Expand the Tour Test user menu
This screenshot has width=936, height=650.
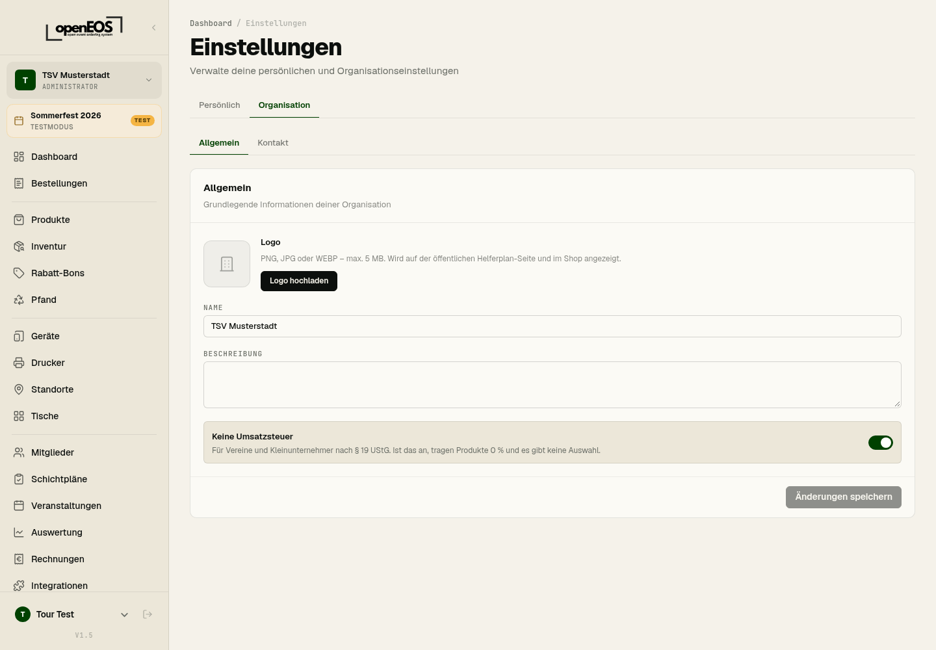click(125, 614)
